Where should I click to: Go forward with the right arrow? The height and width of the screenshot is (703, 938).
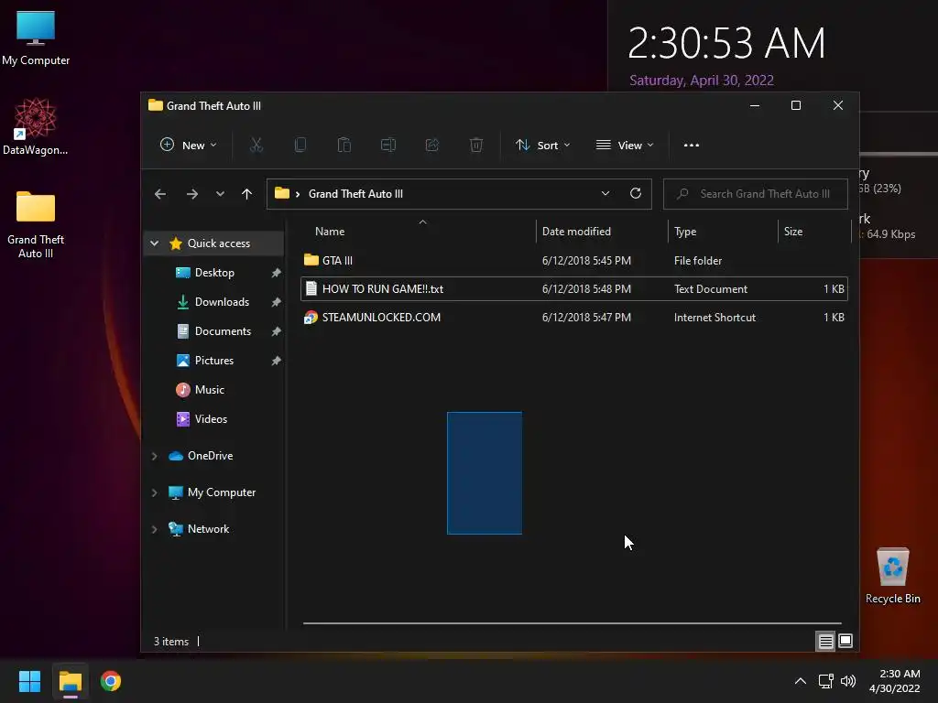click(x=192, y=194)
